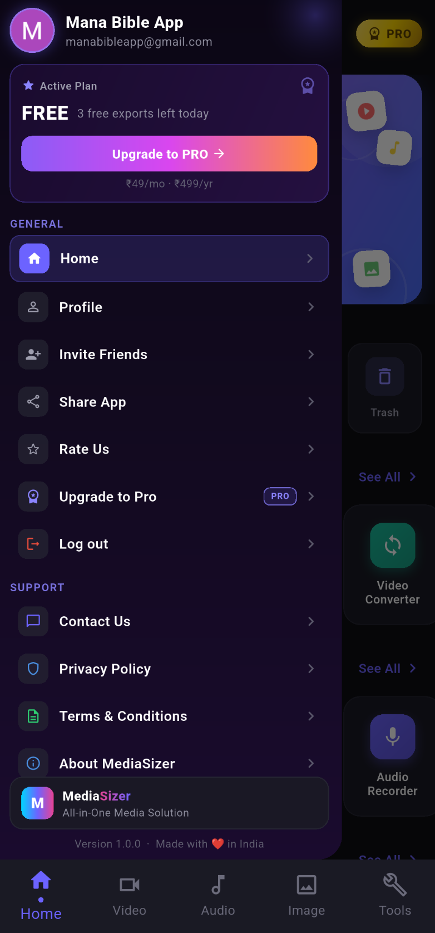Open the Audio Recorder microphone icon

click(x=393, y=736)
